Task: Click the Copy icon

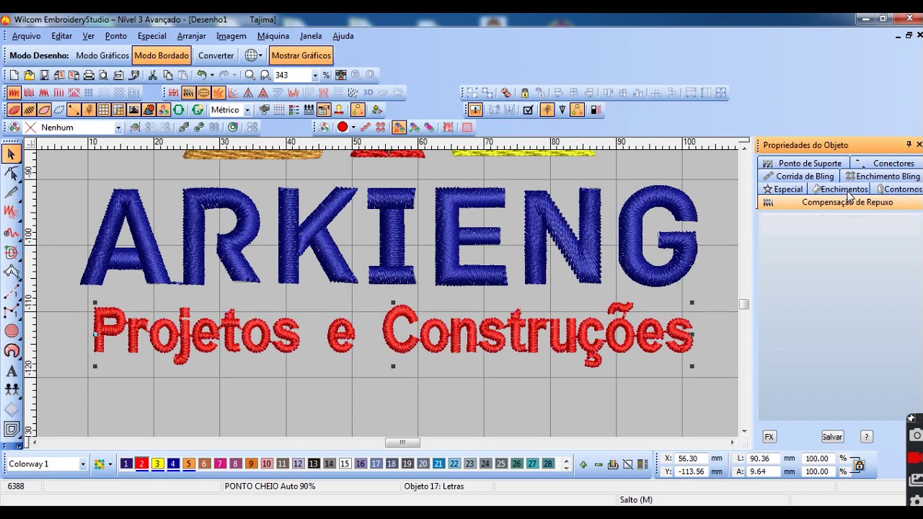Action: [x=168, y=75]
